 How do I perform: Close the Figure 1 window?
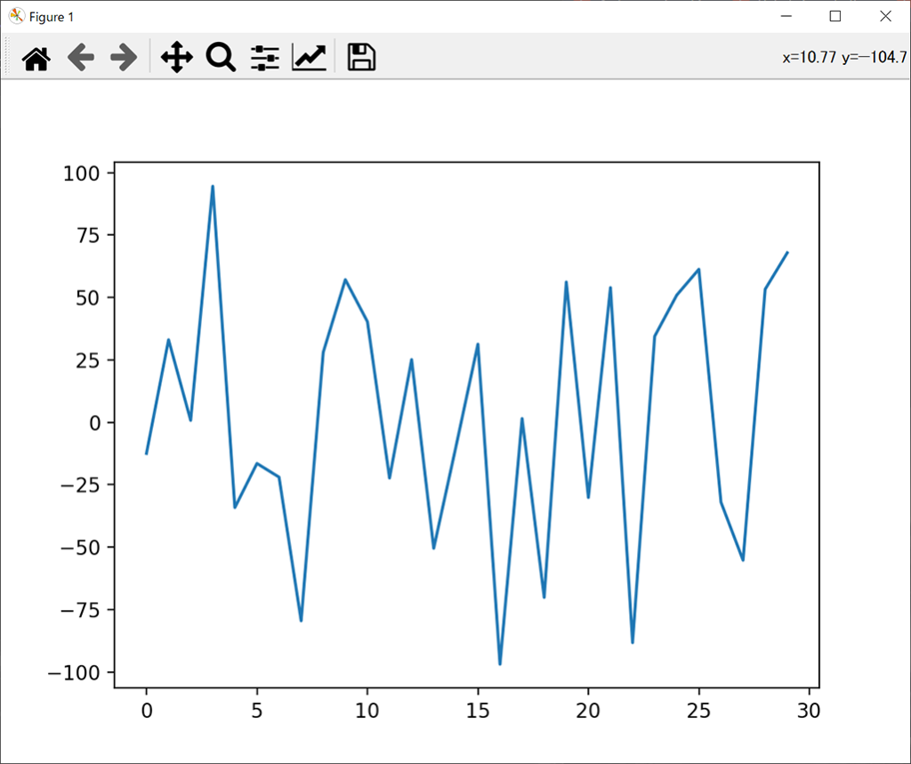click(x=885, y=16)
